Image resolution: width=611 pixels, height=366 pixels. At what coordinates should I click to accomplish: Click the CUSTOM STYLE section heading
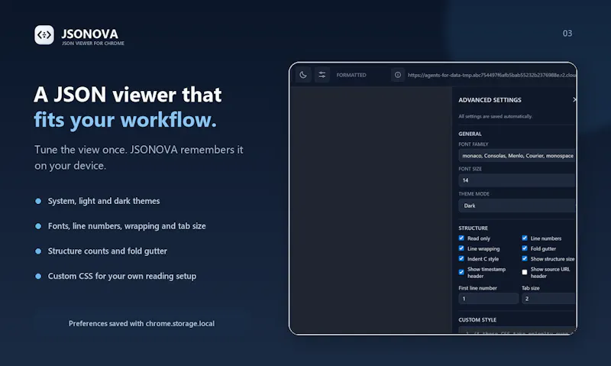pos(477,320)
